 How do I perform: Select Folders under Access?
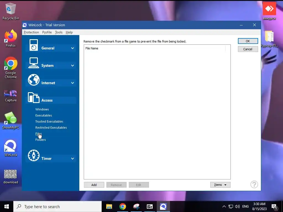(41, 140)
